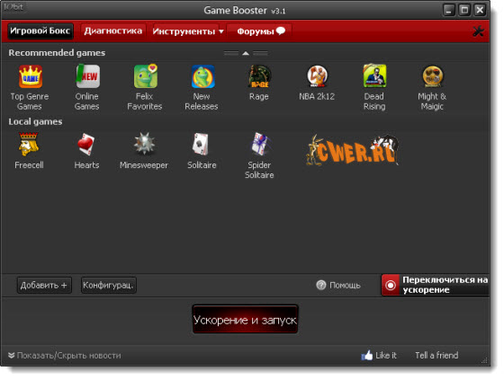
Task: Click the Local games heading
Action: (x=35, y=121)
